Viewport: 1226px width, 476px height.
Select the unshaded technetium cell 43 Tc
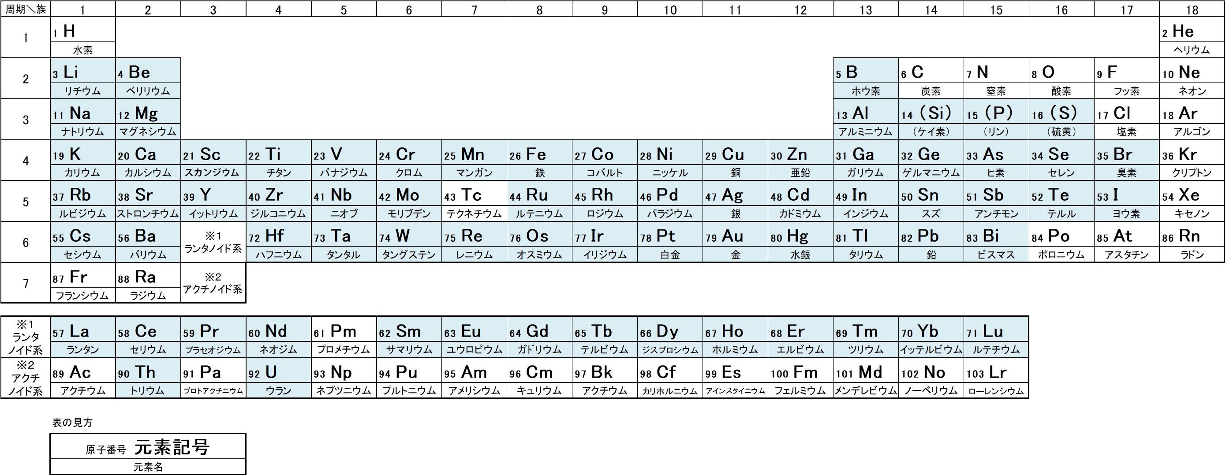(474, 201)
